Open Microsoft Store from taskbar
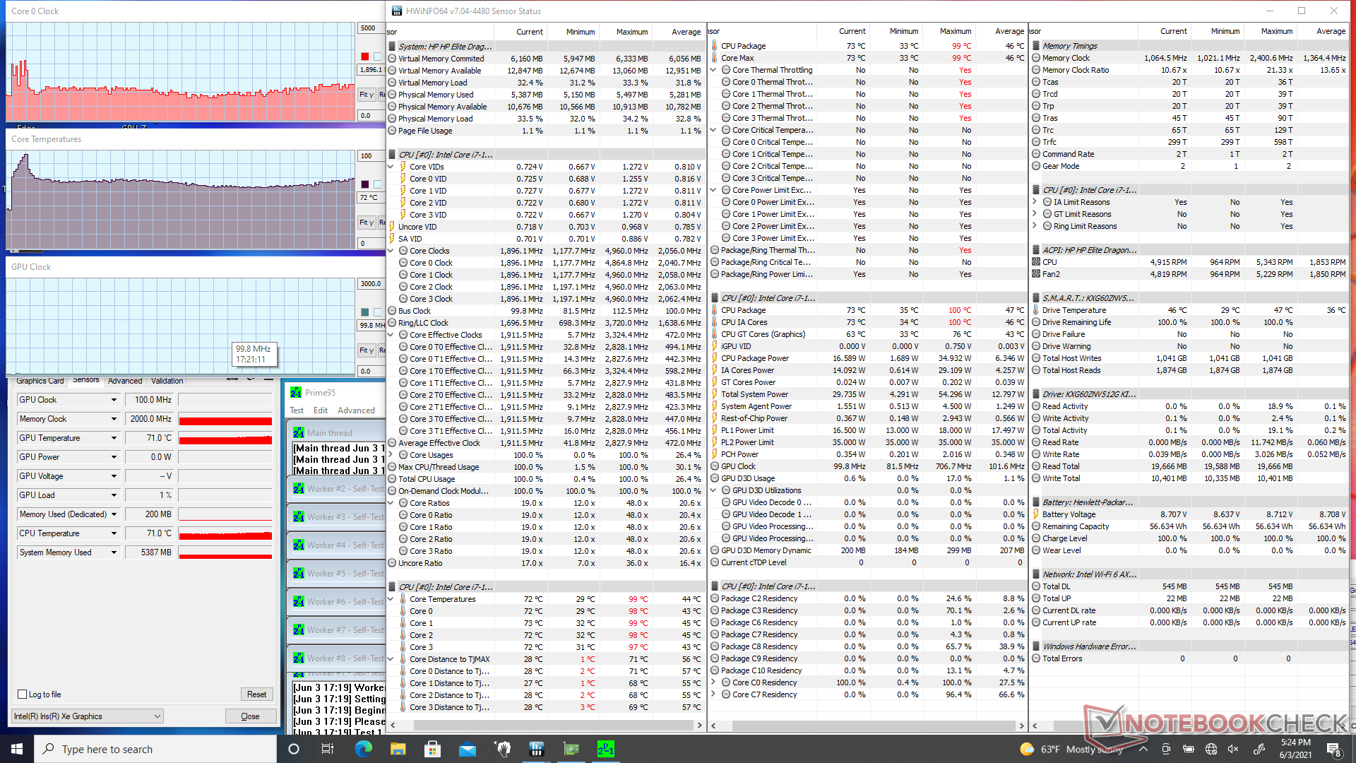This screenshot has height=763, width=1356. coord(433,749)
